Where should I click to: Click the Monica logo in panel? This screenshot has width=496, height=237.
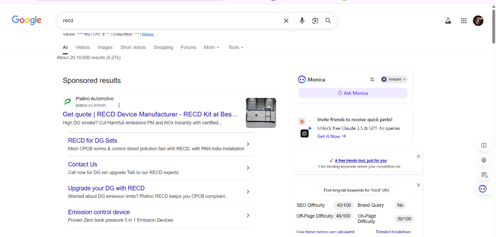[301, 79]
